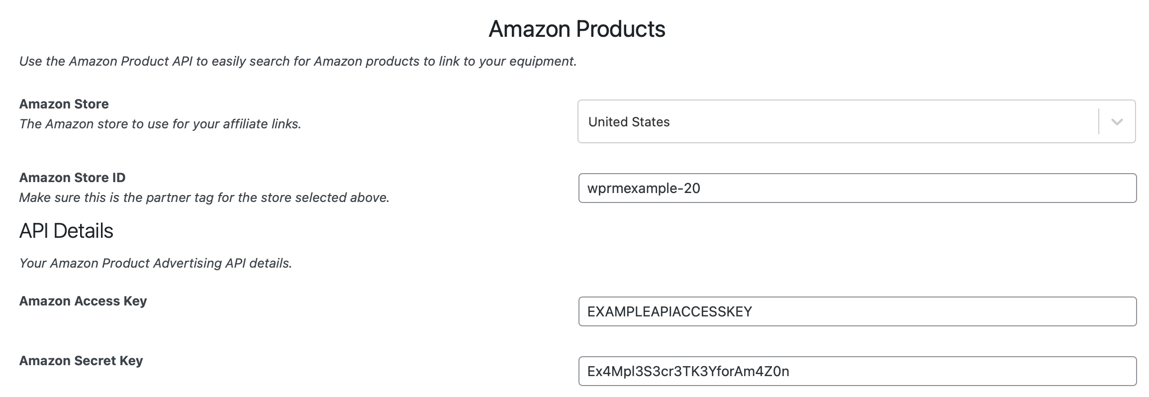The height and width of the screenshot is (397, 1149).
Task: Click the API Details section heading
Action: (x=66, y=231)
